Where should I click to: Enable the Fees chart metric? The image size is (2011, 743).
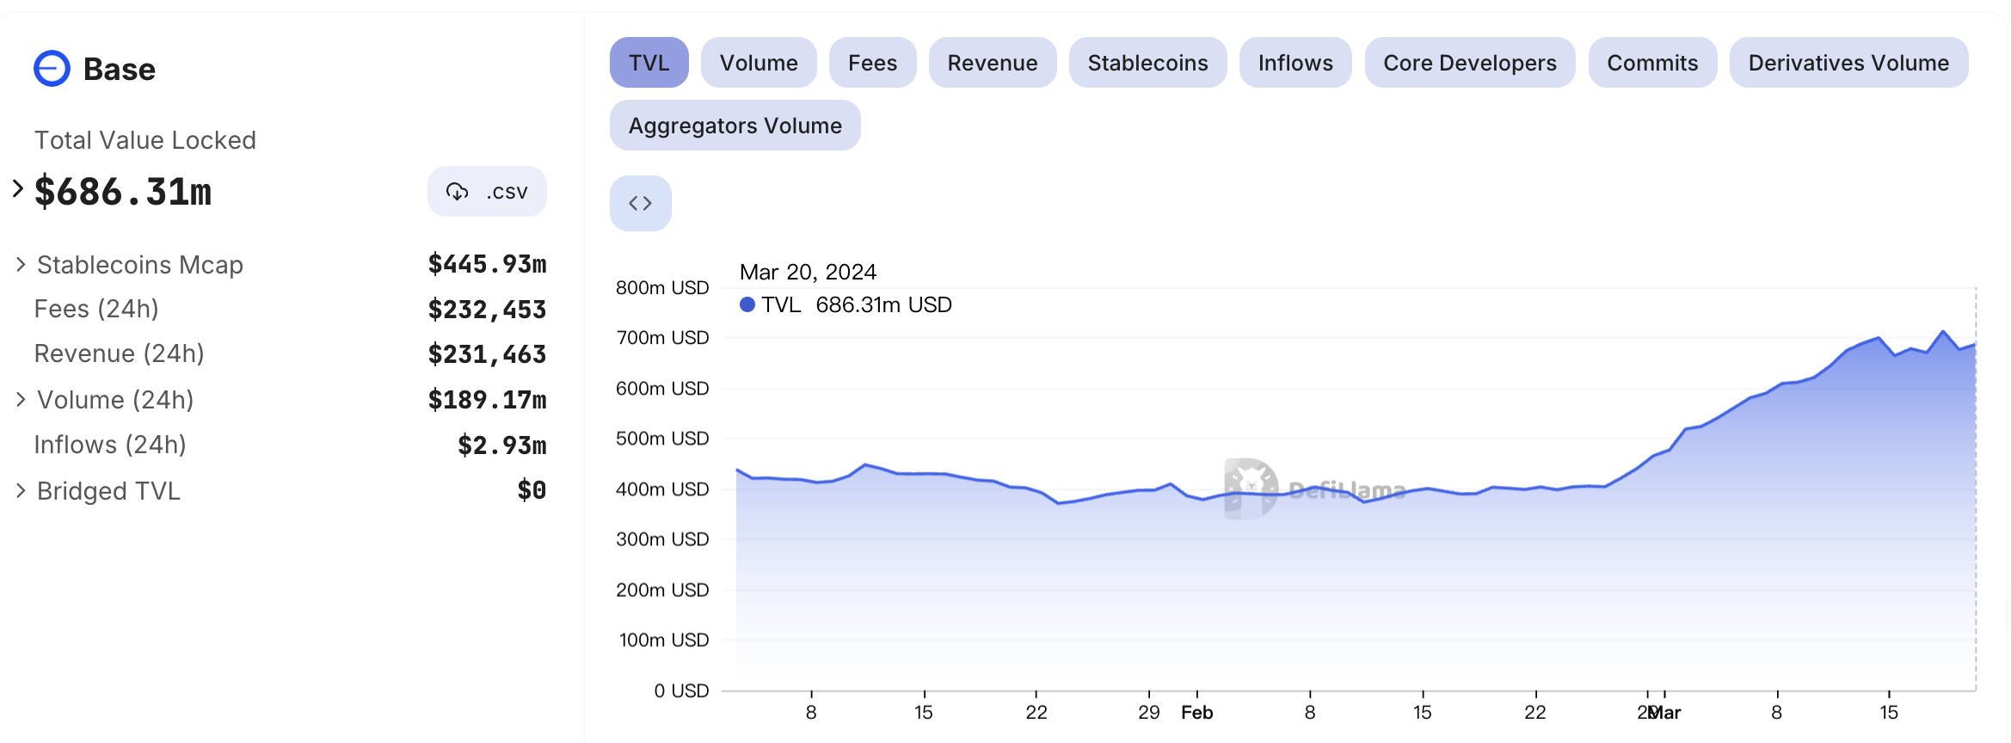point(871,63)
